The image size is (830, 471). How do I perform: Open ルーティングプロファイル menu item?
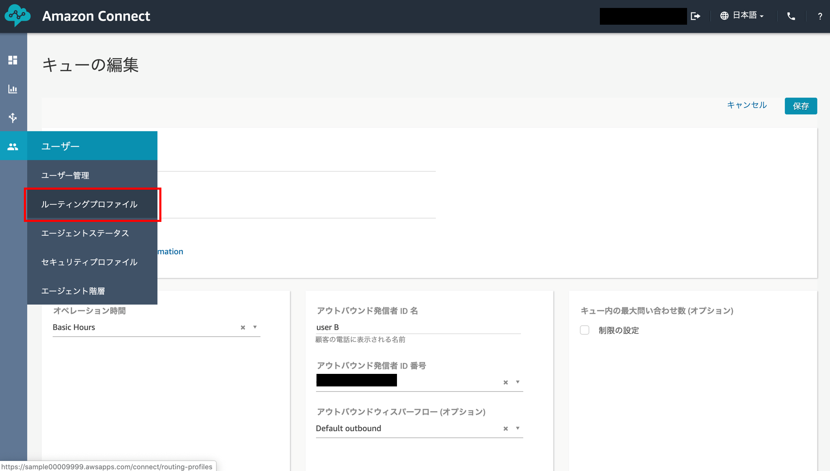(92, 204)
